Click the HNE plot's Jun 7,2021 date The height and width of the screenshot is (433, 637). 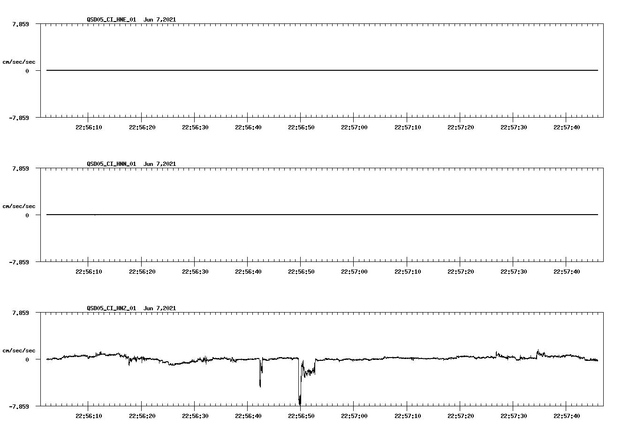[x=160, y=20]
